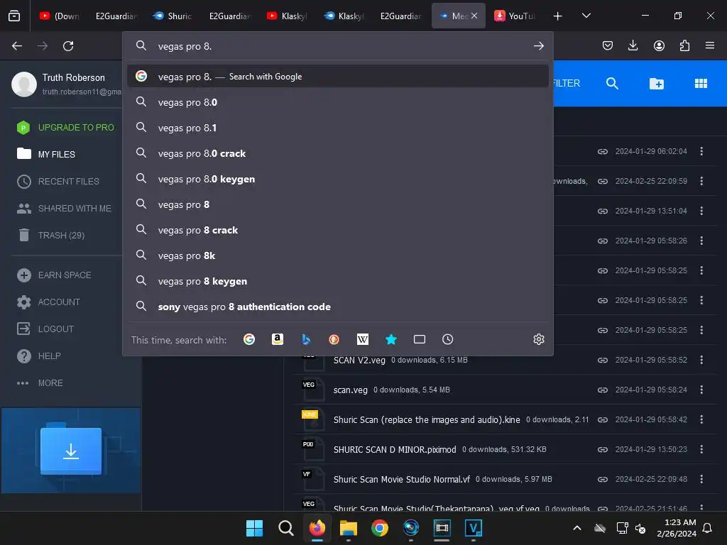Open MediaFire search magnifier
Screen dimensions: 727x545
pyautogui.click(x=612, y=84)
